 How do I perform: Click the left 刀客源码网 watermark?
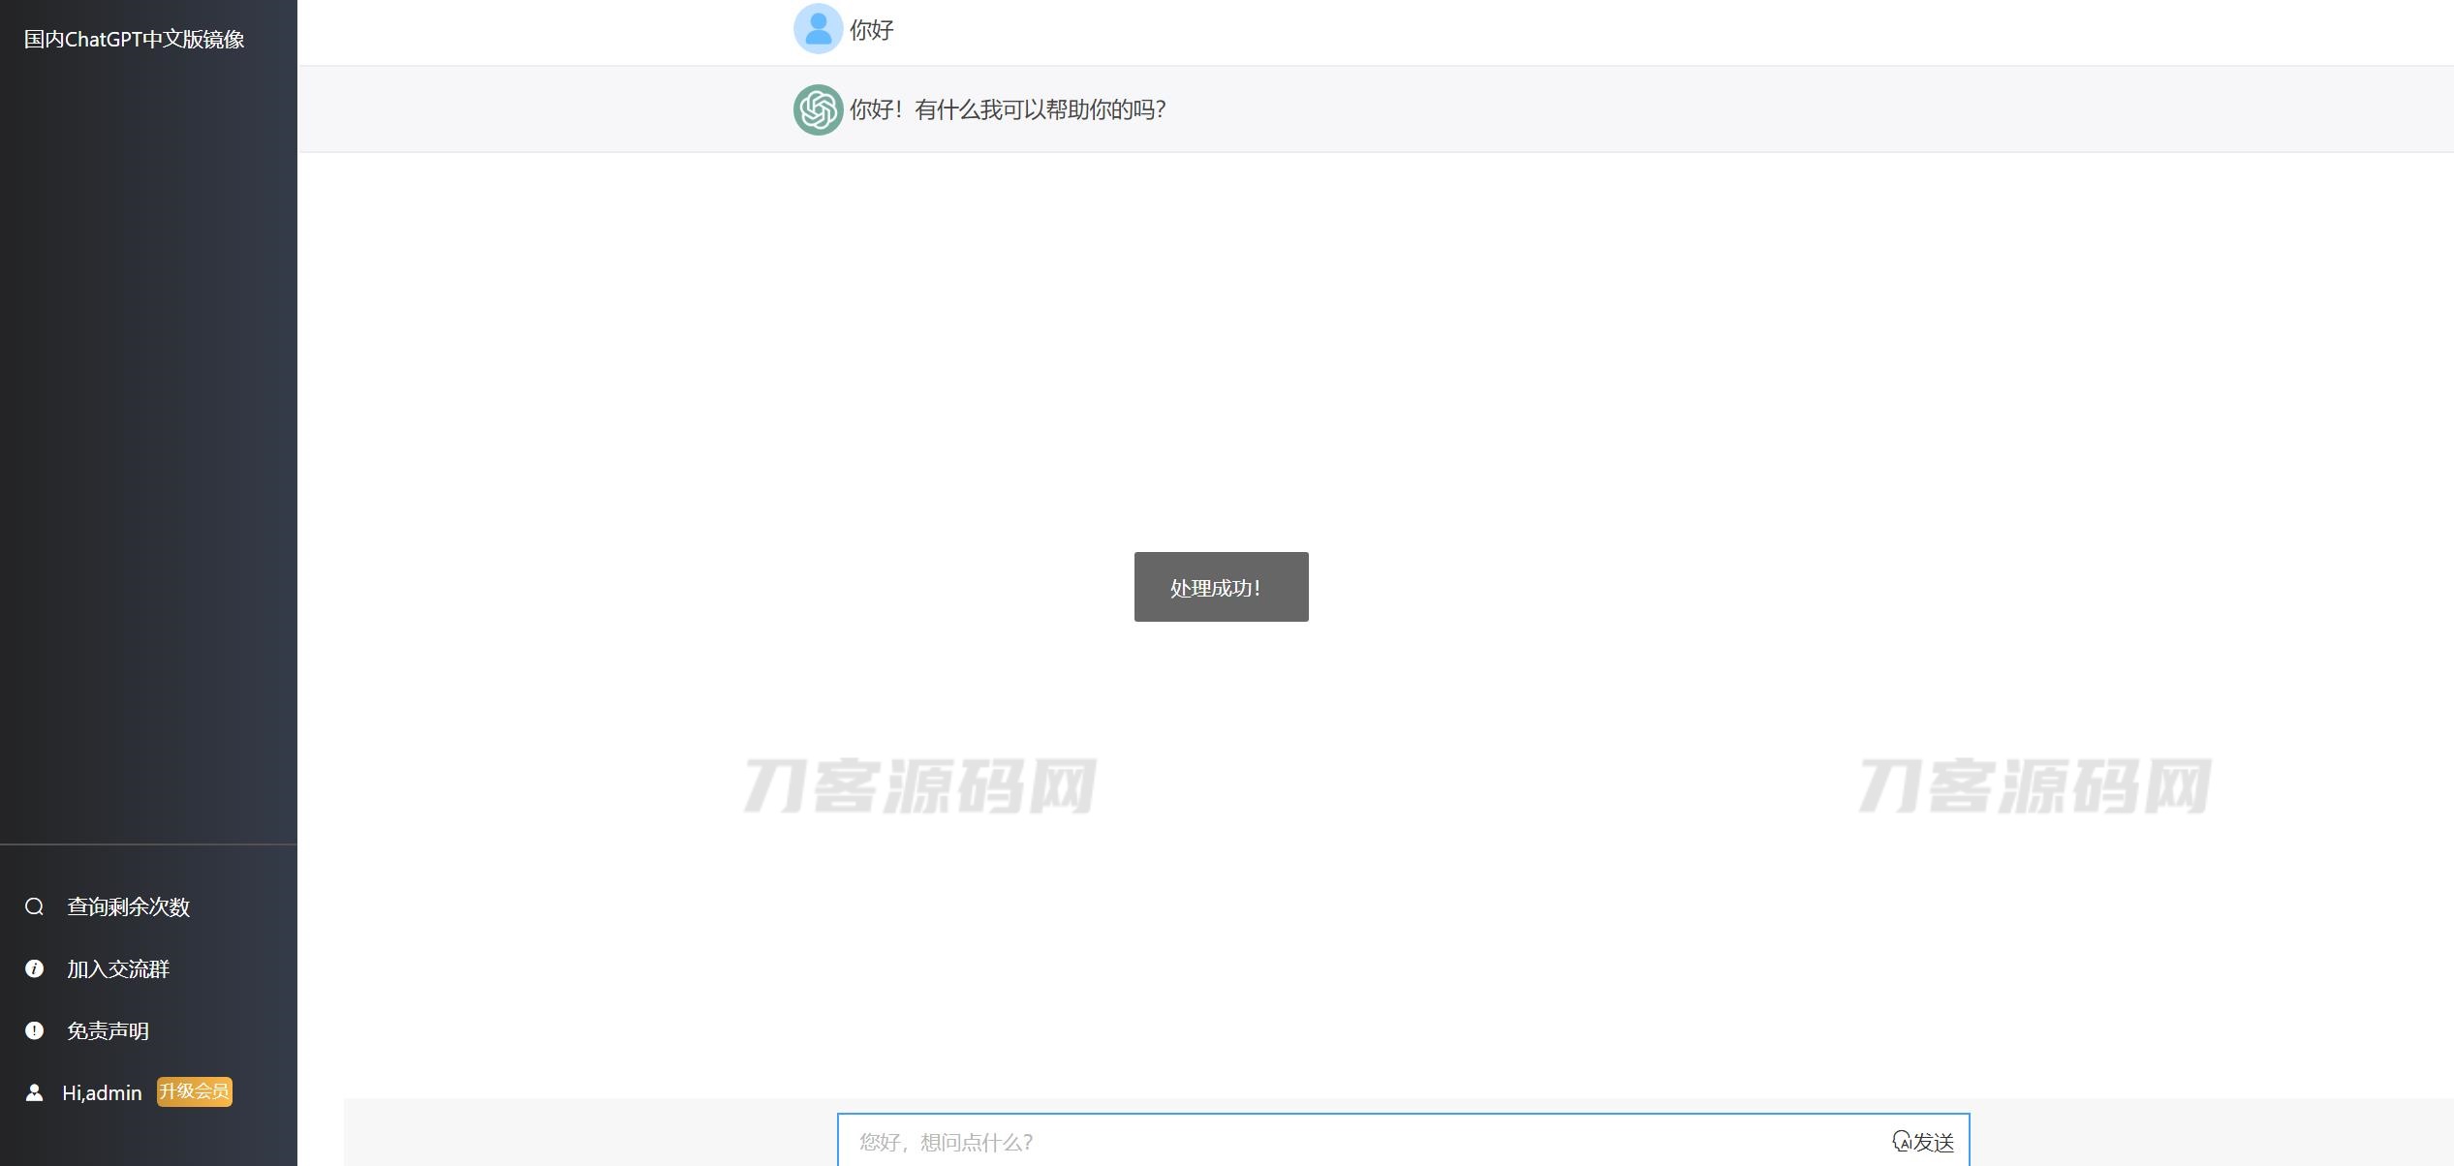point(919,785)
